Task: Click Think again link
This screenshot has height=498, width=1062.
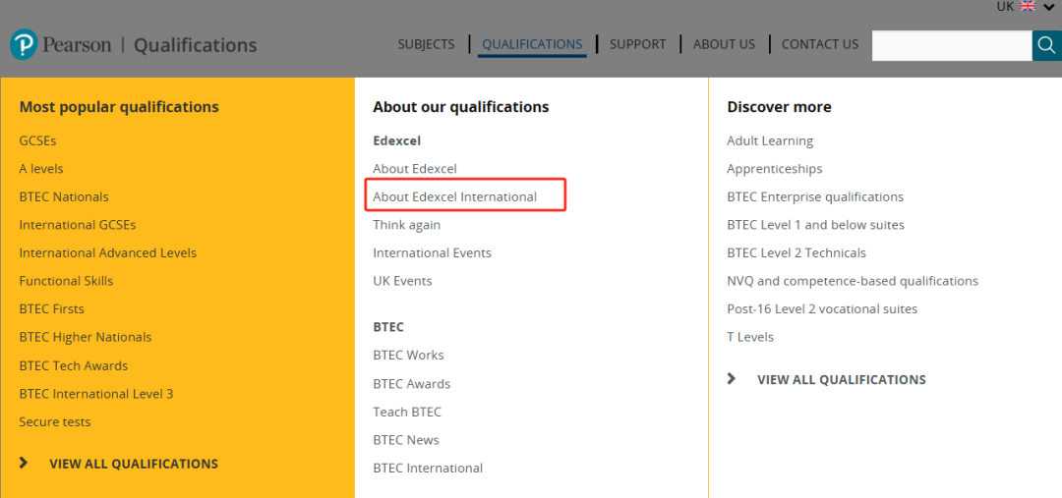Action: 406,225
